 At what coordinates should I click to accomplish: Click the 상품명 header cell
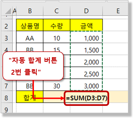point(30,25)
